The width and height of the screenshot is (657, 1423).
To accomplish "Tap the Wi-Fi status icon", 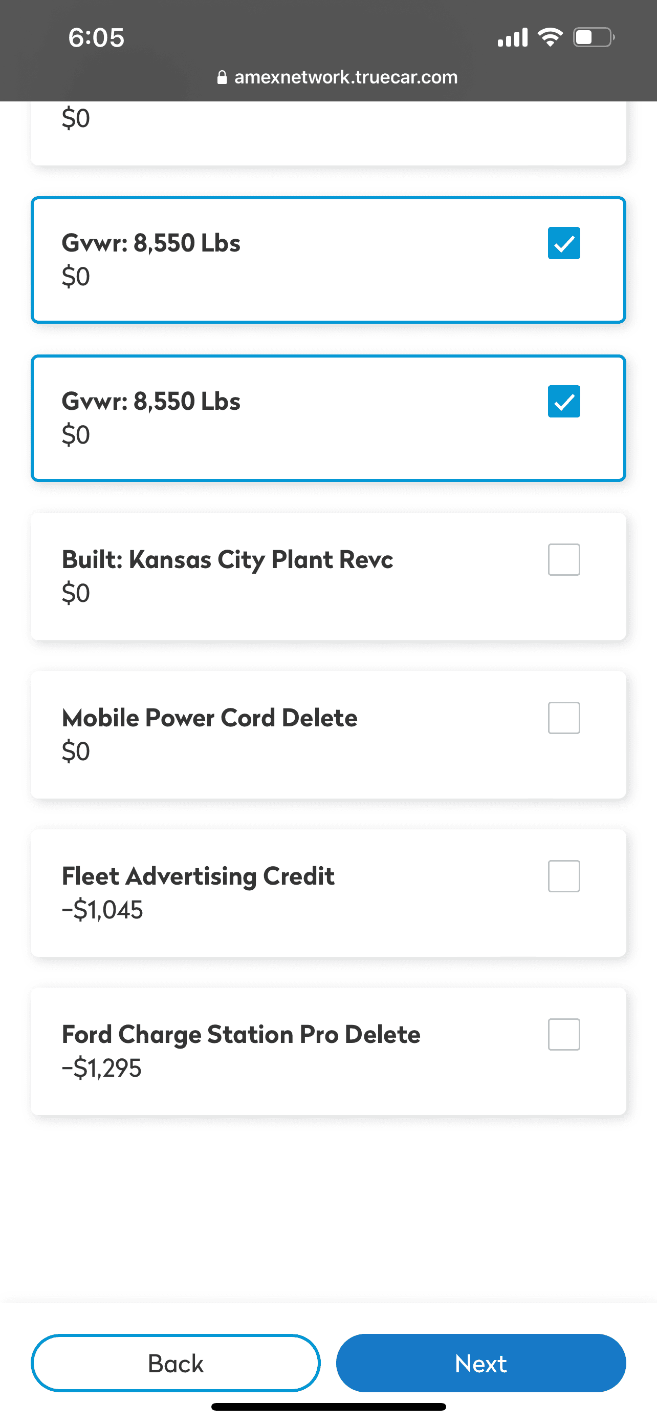I will click(550, 37).
